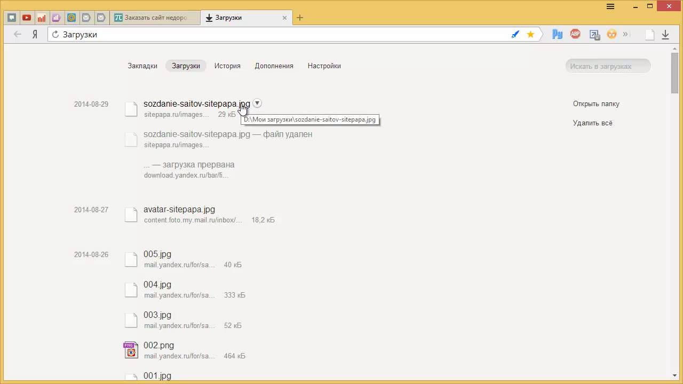Screen dimensions: 683x384
Task: Open downloaded sozdanie-saitov-sitepapa.jpg (29 кБ)
Action: 196,104
